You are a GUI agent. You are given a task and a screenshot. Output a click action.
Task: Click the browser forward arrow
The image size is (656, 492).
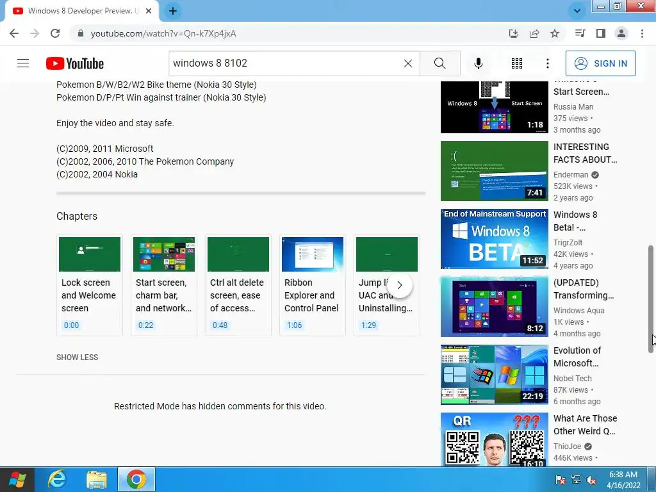(35, 33)
